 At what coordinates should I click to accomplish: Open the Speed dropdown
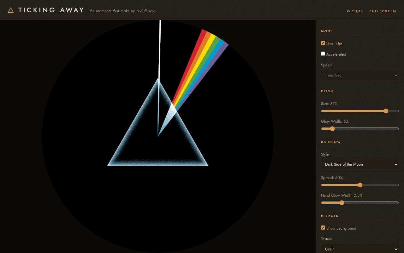360,75
